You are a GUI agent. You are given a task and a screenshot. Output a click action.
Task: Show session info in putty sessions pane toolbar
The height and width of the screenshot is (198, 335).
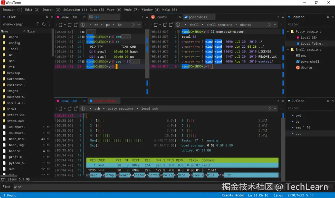(83, 109)
